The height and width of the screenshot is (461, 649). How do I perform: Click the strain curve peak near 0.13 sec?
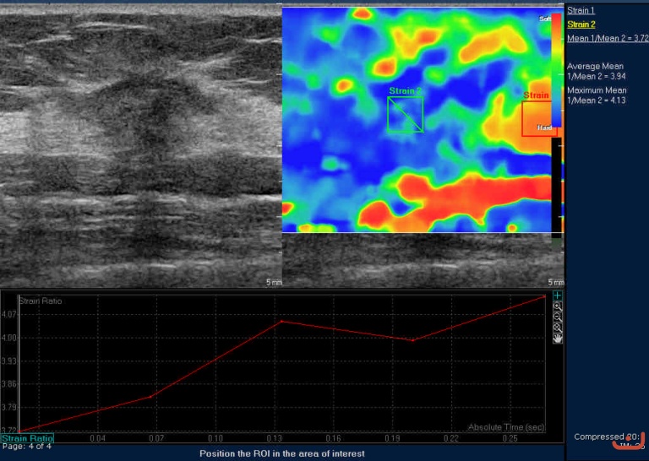click(x=281, y=321)
